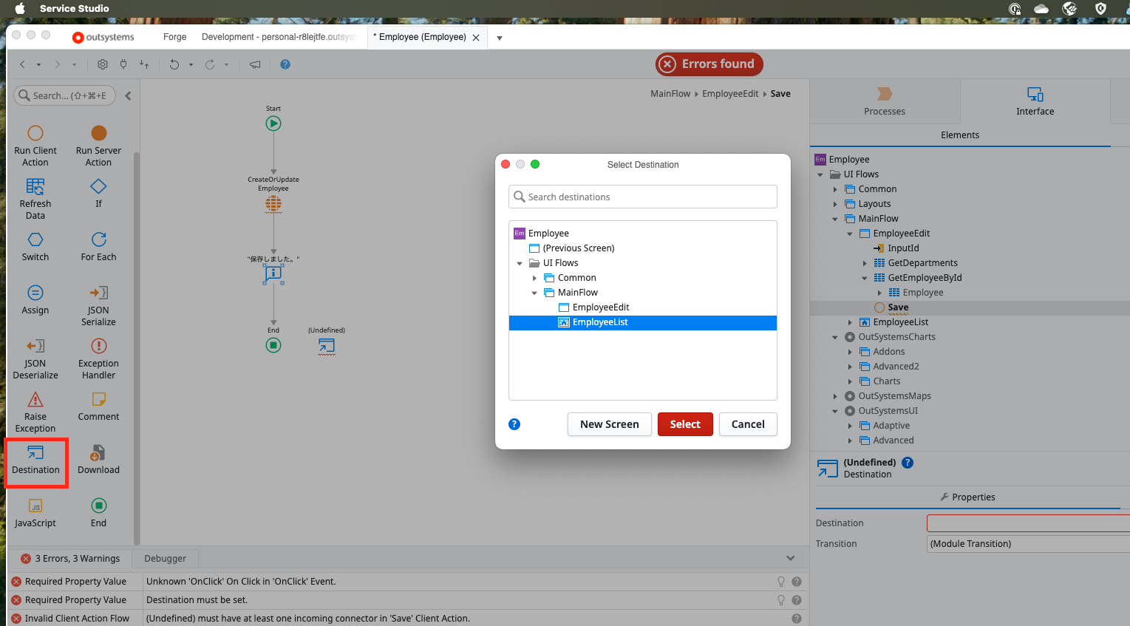Pick the Refresh Data tool
1130x626 pixels.
tap(35, 199)
